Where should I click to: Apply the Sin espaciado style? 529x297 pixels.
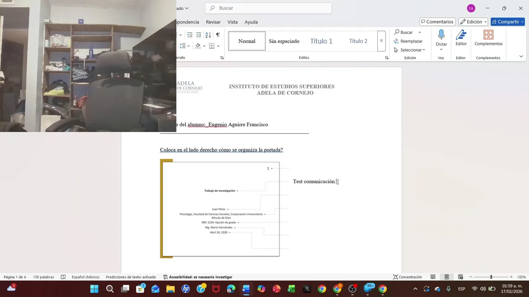[284, 41]
